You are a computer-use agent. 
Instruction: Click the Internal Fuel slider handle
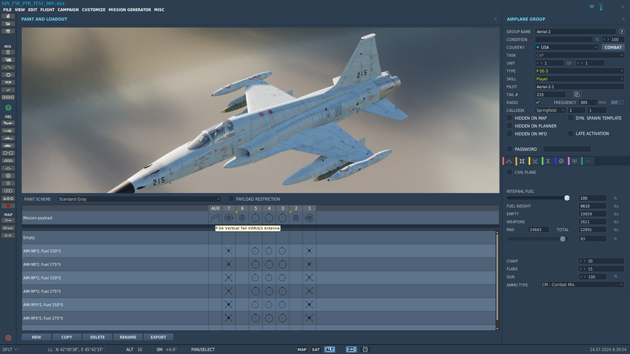(567, 198)
